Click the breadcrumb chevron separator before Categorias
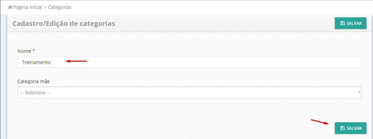Screen dimensions: 373x139 [x=45, y=7]
